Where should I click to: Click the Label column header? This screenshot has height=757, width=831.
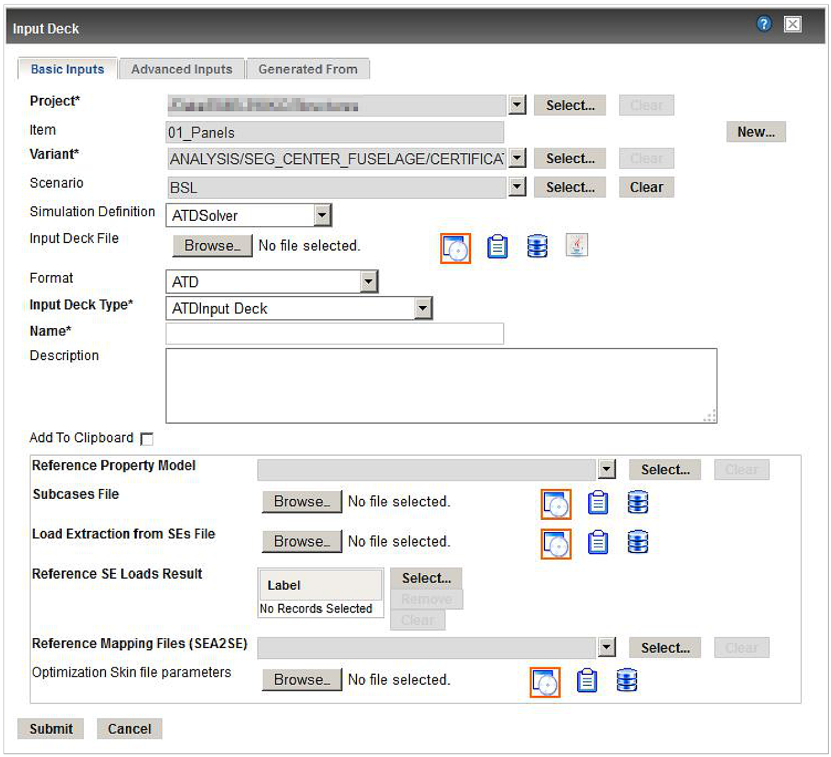(320, 585)
